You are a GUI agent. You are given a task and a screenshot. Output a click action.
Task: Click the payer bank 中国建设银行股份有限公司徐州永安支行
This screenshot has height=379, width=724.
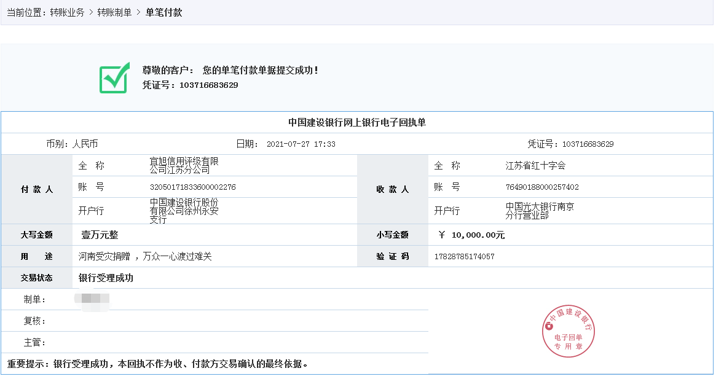tap(184, 211)
